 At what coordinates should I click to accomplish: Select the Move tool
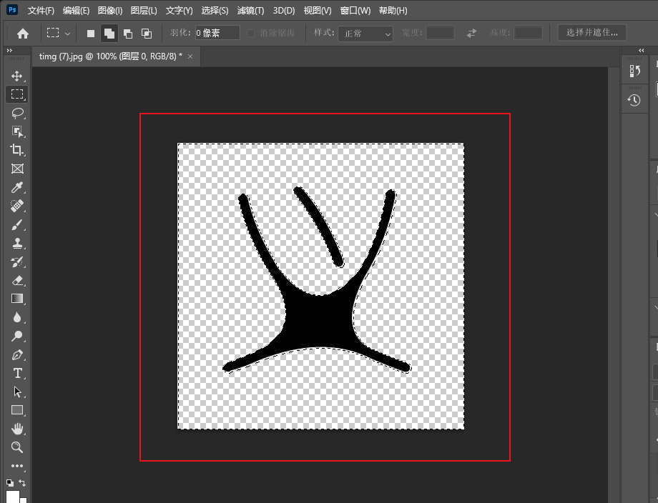point(17,75)
